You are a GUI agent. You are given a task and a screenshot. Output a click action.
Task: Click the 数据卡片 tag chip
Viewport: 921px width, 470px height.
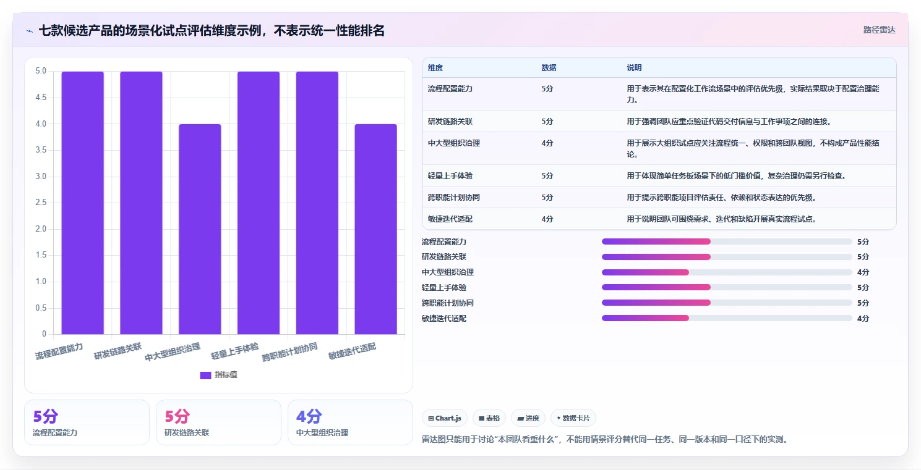[573, 418]
